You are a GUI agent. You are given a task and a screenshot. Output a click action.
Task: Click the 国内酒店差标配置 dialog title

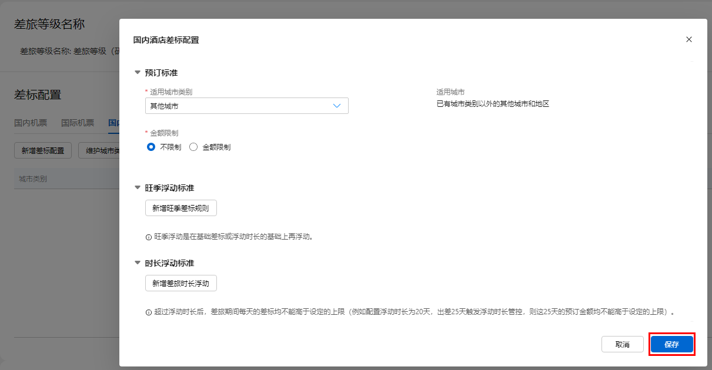click(166, 40)
